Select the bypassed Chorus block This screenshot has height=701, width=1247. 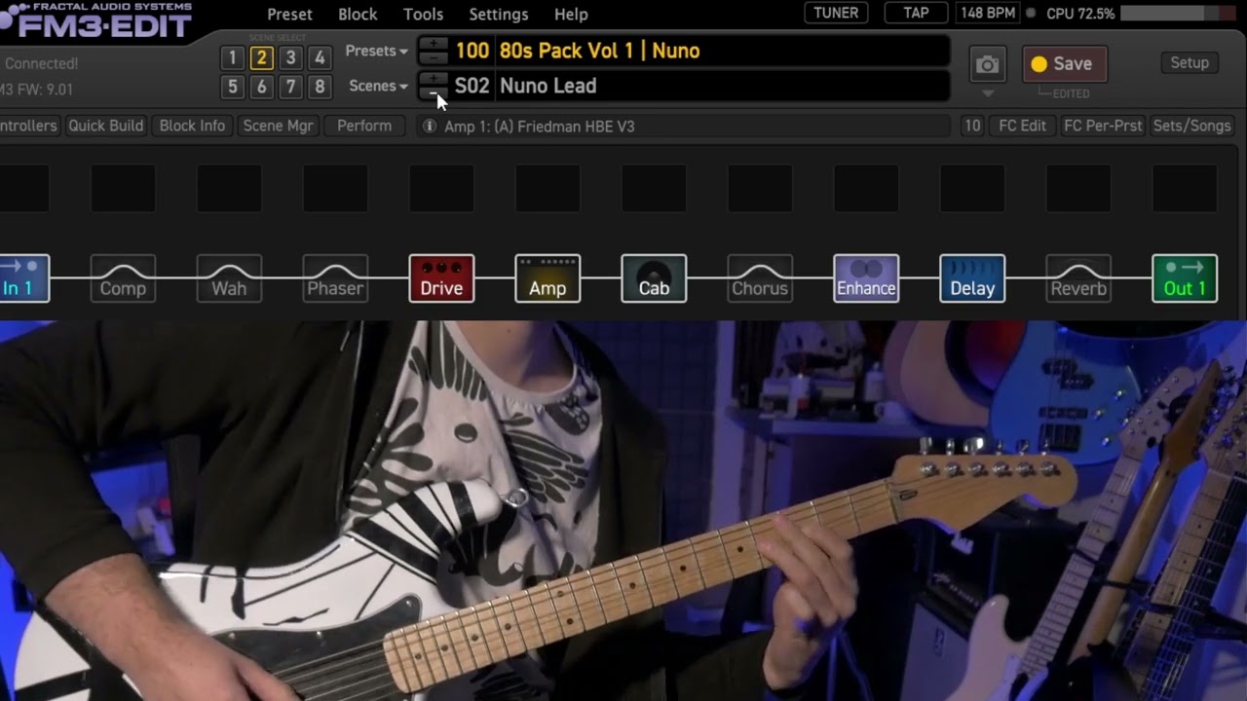pos(760,278)
